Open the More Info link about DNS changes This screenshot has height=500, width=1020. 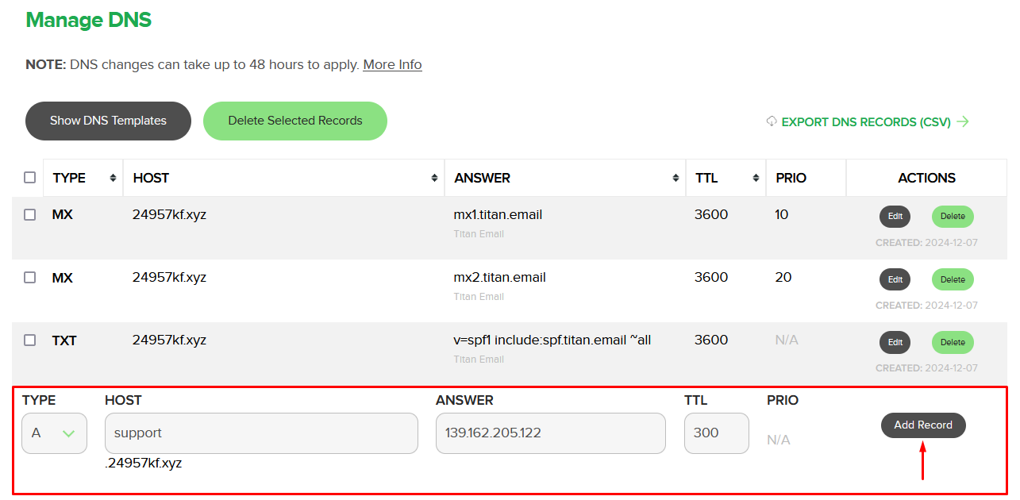pyautogui.click(x=392, y=64)
